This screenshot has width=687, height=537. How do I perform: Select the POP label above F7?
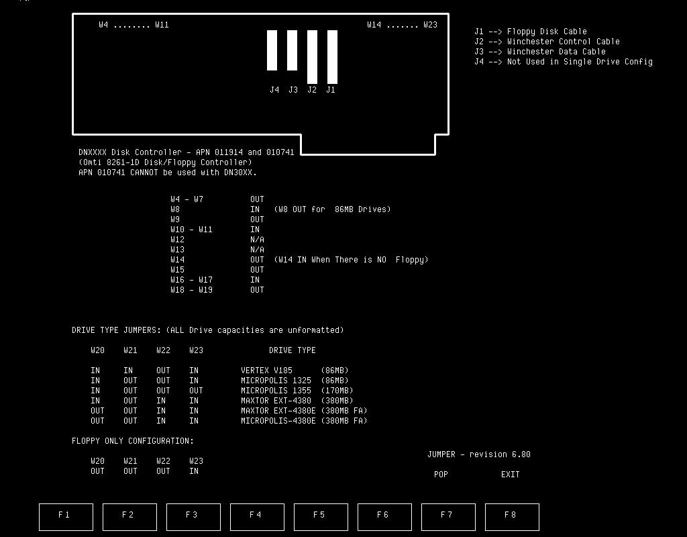point(441,475)
